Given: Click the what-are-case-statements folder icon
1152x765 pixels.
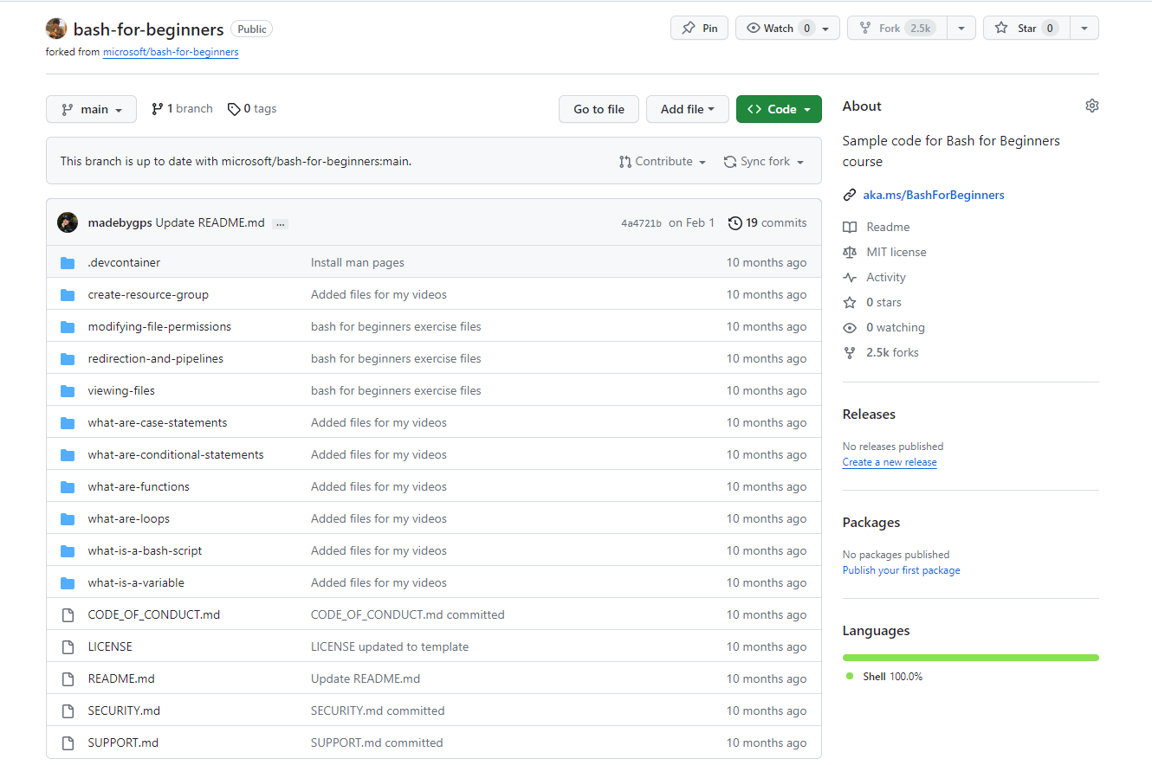Looking at the screenshot, I should click(x=68, y=422).
